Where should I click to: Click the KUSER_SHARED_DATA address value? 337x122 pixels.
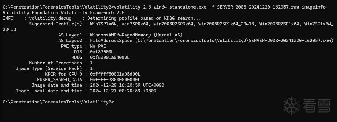coord(115,79)
